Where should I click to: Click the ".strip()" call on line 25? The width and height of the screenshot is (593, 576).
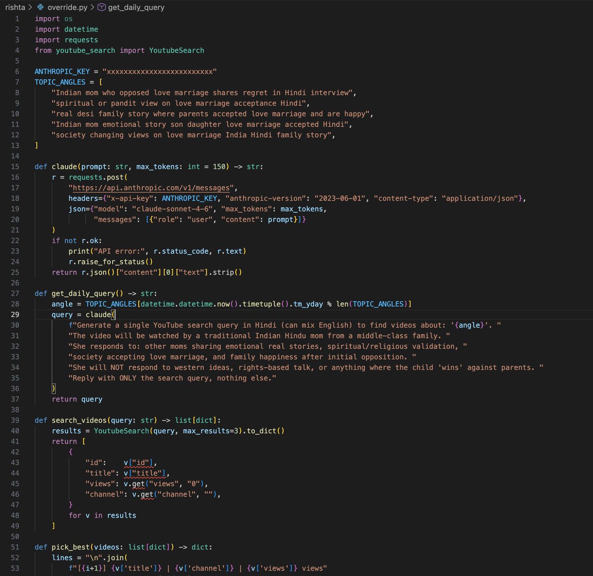pos(225,272)
